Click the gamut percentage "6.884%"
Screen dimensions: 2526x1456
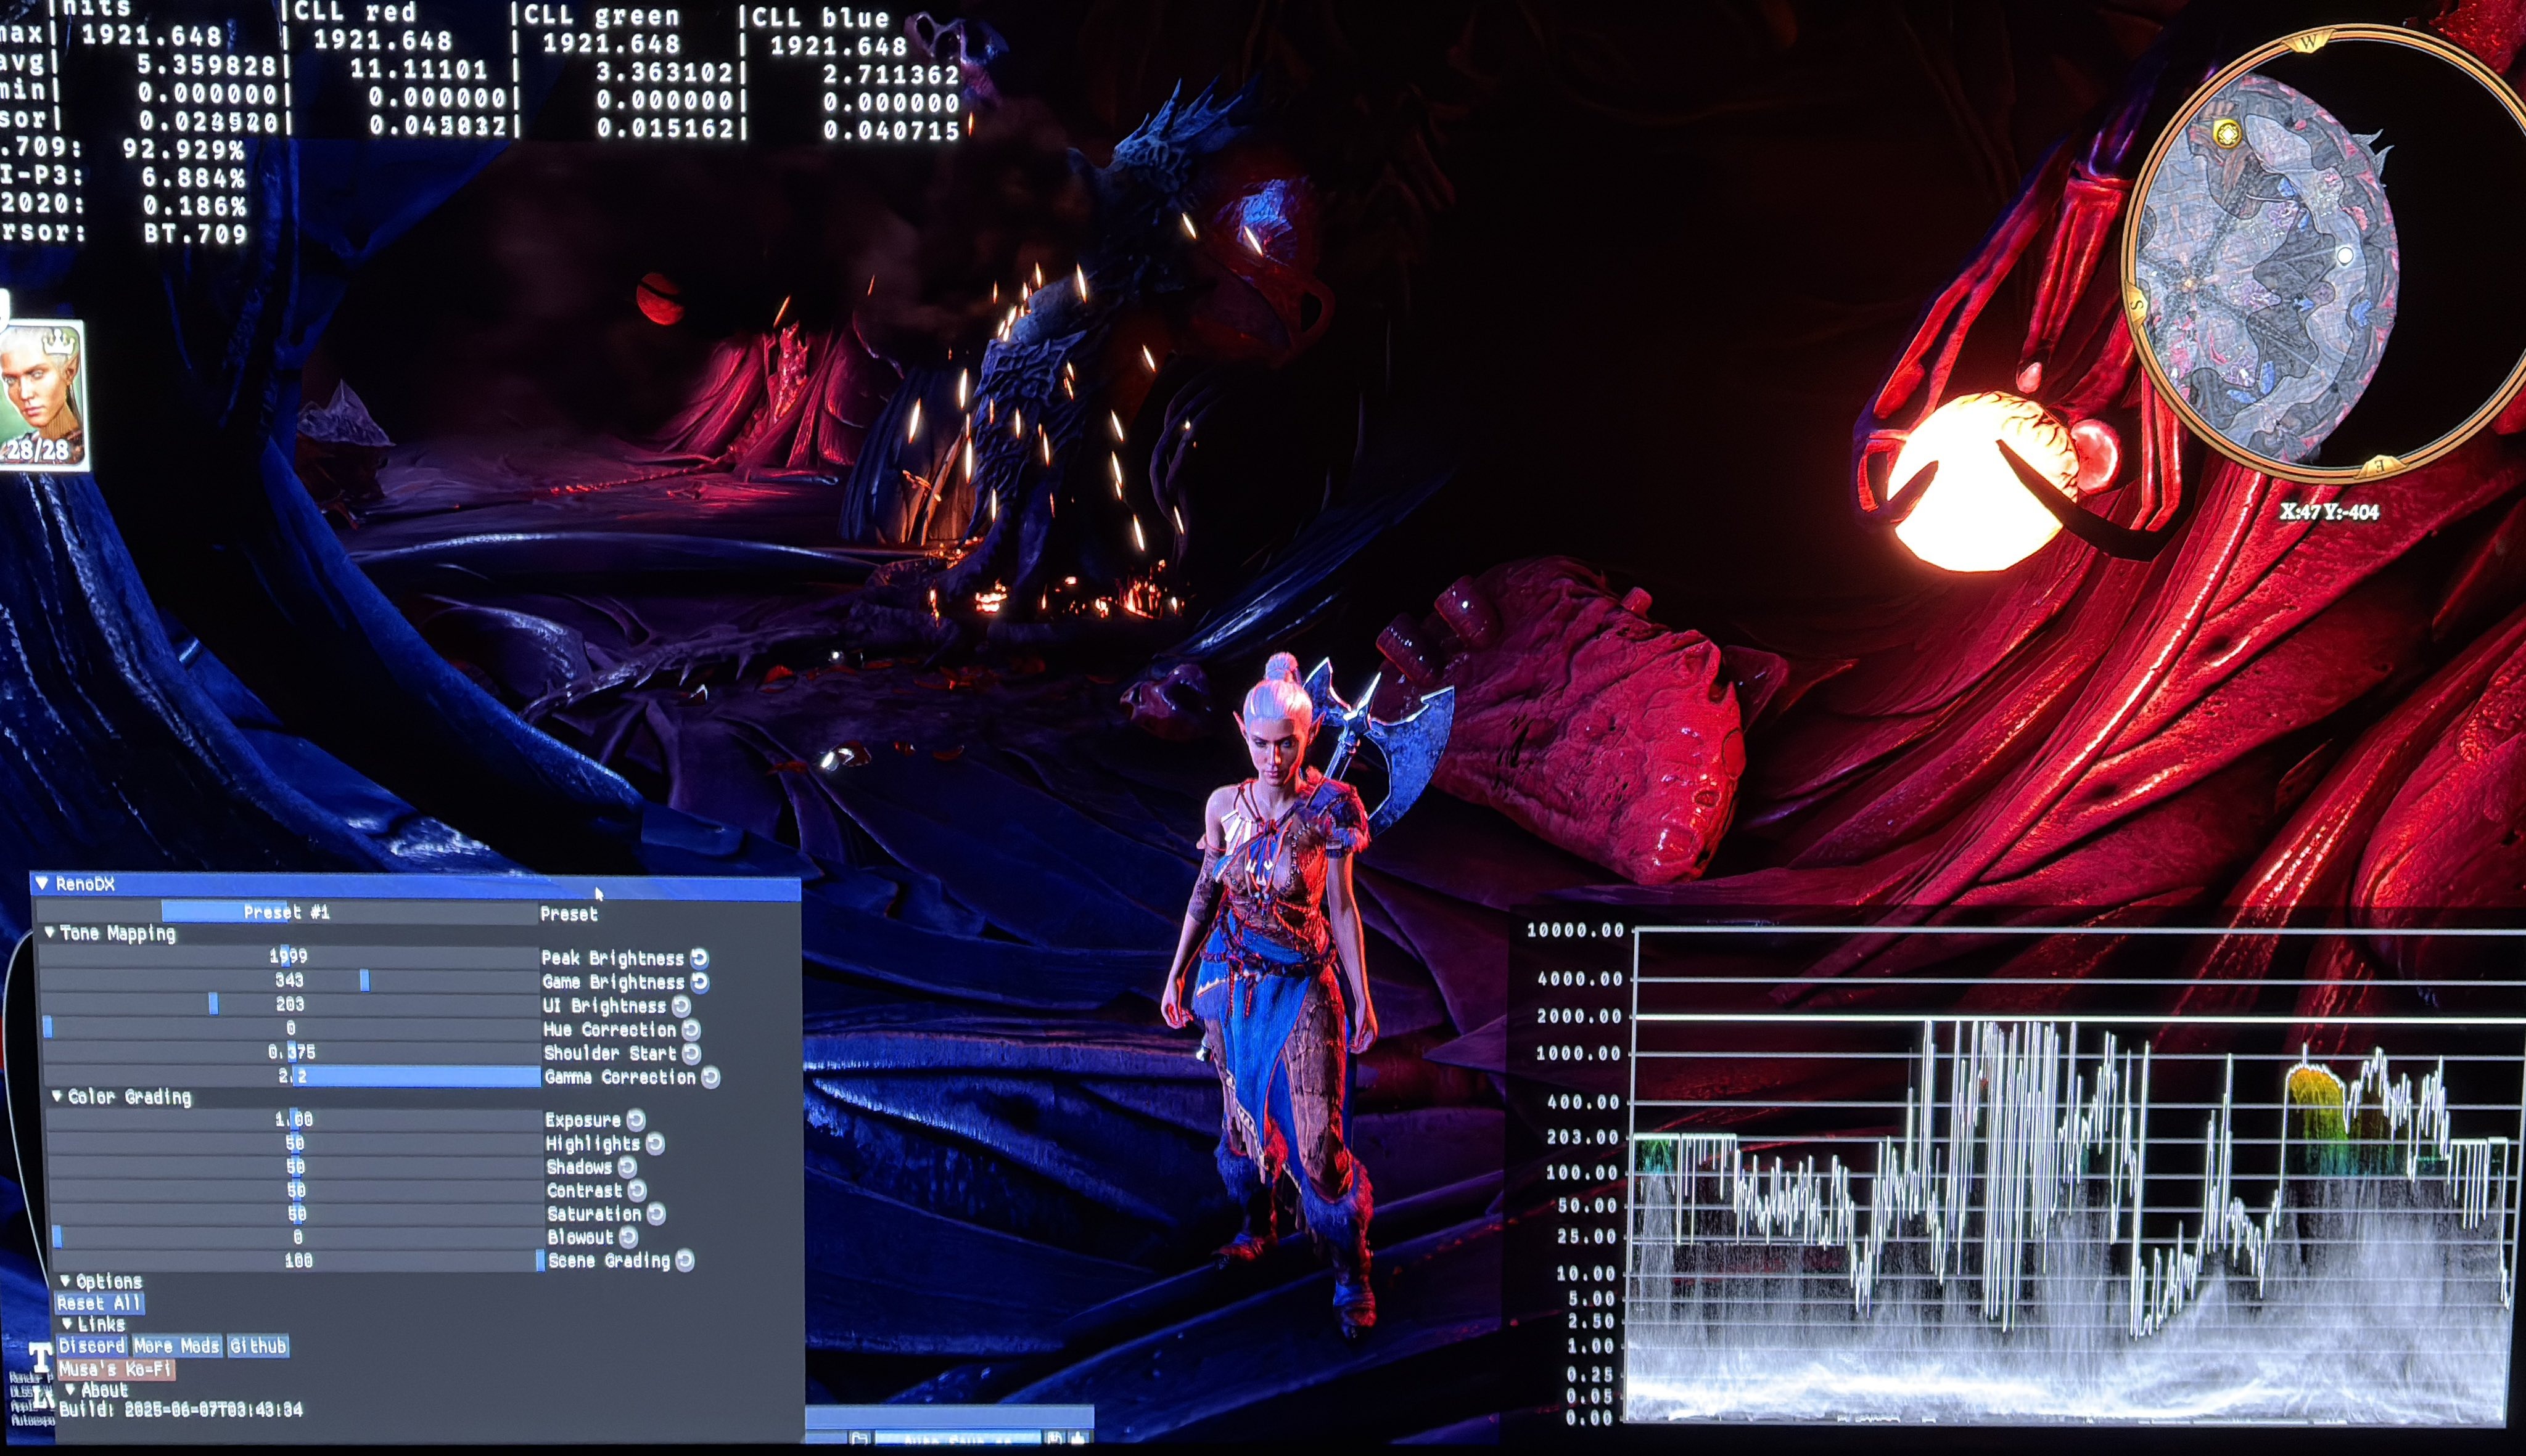[194, 178]
